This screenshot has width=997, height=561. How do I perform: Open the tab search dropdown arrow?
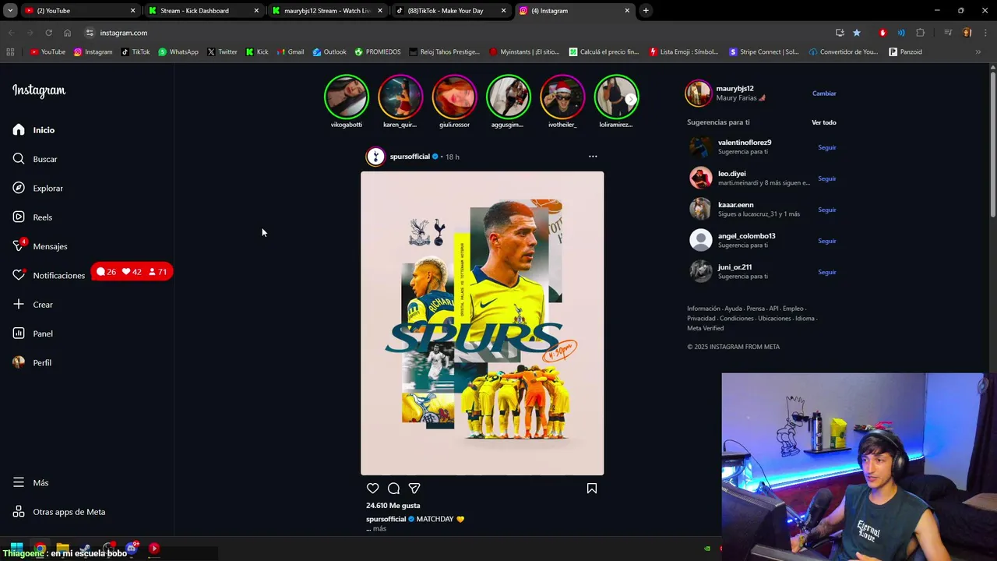coord(9,11)
